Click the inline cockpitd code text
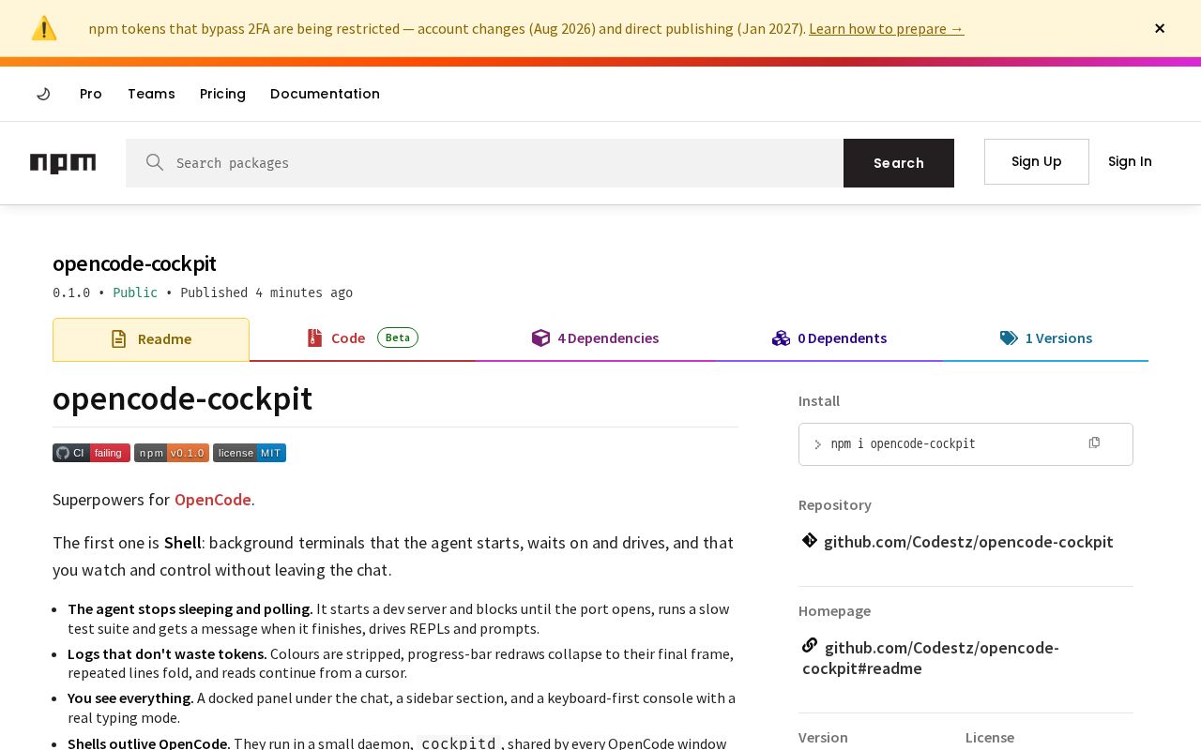This screenshot has width=1201, height=750. pos(459,742)
